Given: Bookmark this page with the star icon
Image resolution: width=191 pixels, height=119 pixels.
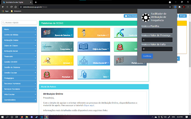Looking at the screenshot, I should [x=170, y=7].
